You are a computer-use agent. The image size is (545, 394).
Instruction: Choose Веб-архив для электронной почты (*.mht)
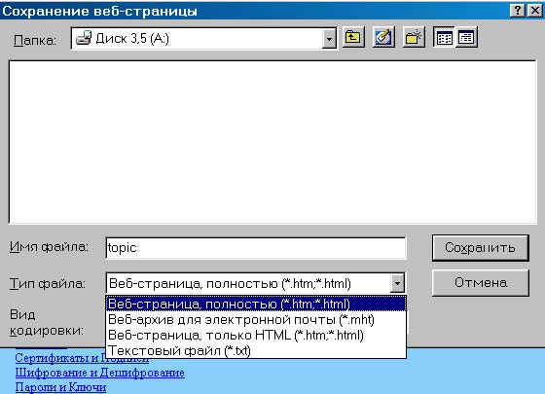[256, 319]
